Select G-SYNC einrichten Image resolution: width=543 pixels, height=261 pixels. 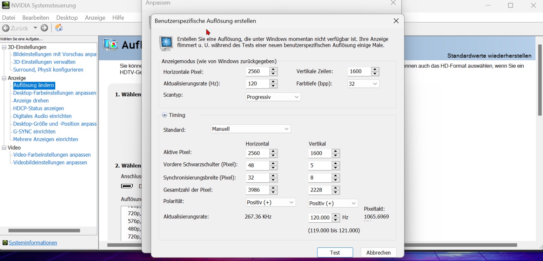[34, 132]
